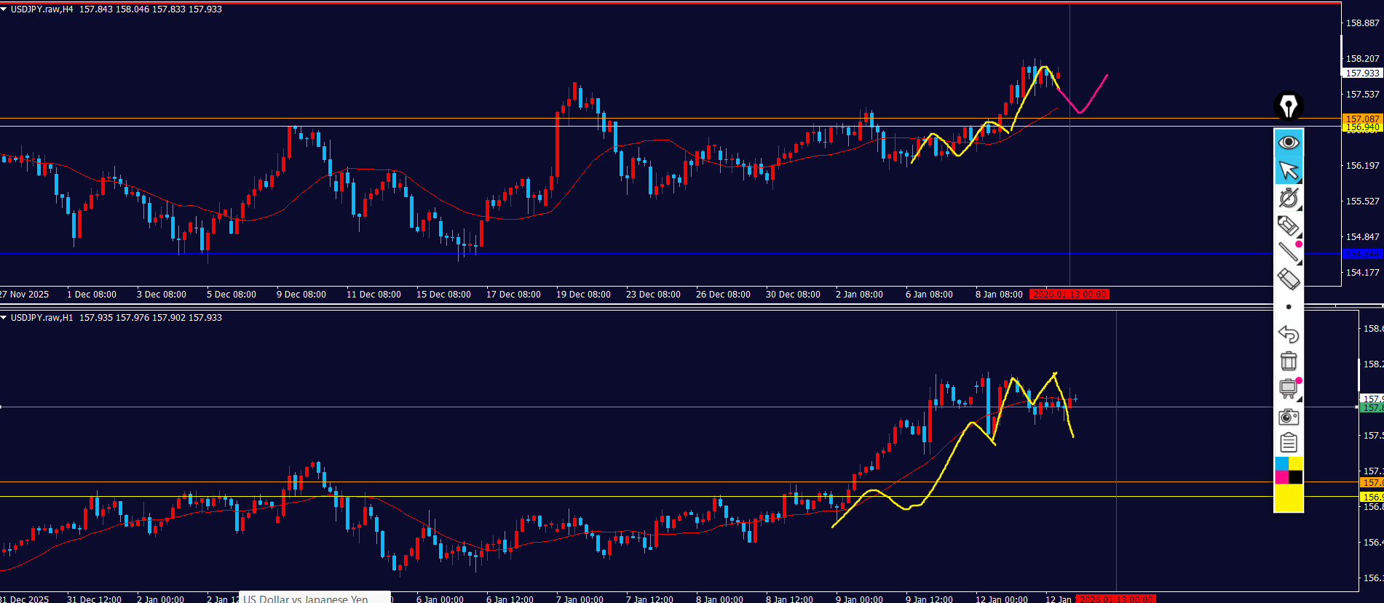Toggle the crossed-out stopwatch timer tool
1384x603 pixels.
[x=1288, y=199]
